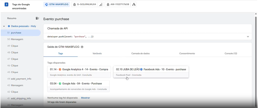Click orange circle icon on GA4 tag
The width and height of the screenshot is (258, 108).
(60, 69)
